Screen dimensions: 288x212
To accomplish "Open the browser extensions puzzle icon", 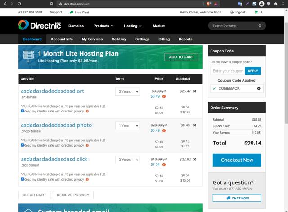I will (x=276, y=4).
